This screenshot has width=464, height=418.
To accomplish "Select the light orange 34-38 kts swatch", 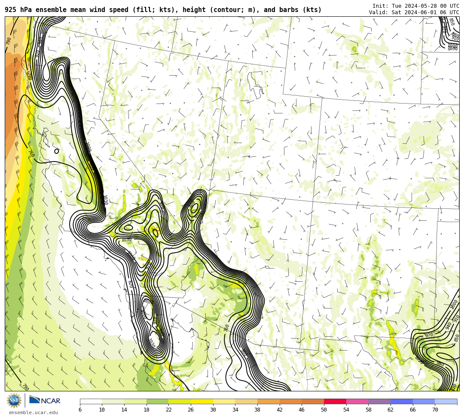I will coord(246,401).
